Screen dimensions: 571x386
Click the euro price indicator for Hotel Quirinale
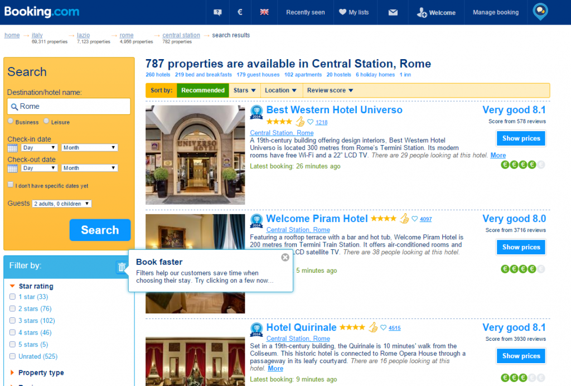(523, 378)
